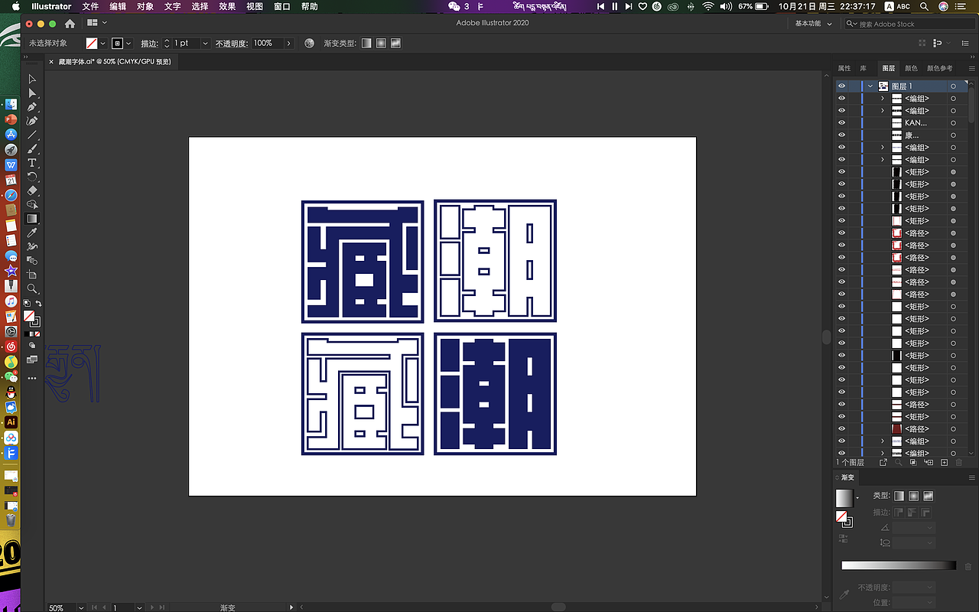Select the Selection tool in the toolbar
979x612 pixels.
coord(32,79)
